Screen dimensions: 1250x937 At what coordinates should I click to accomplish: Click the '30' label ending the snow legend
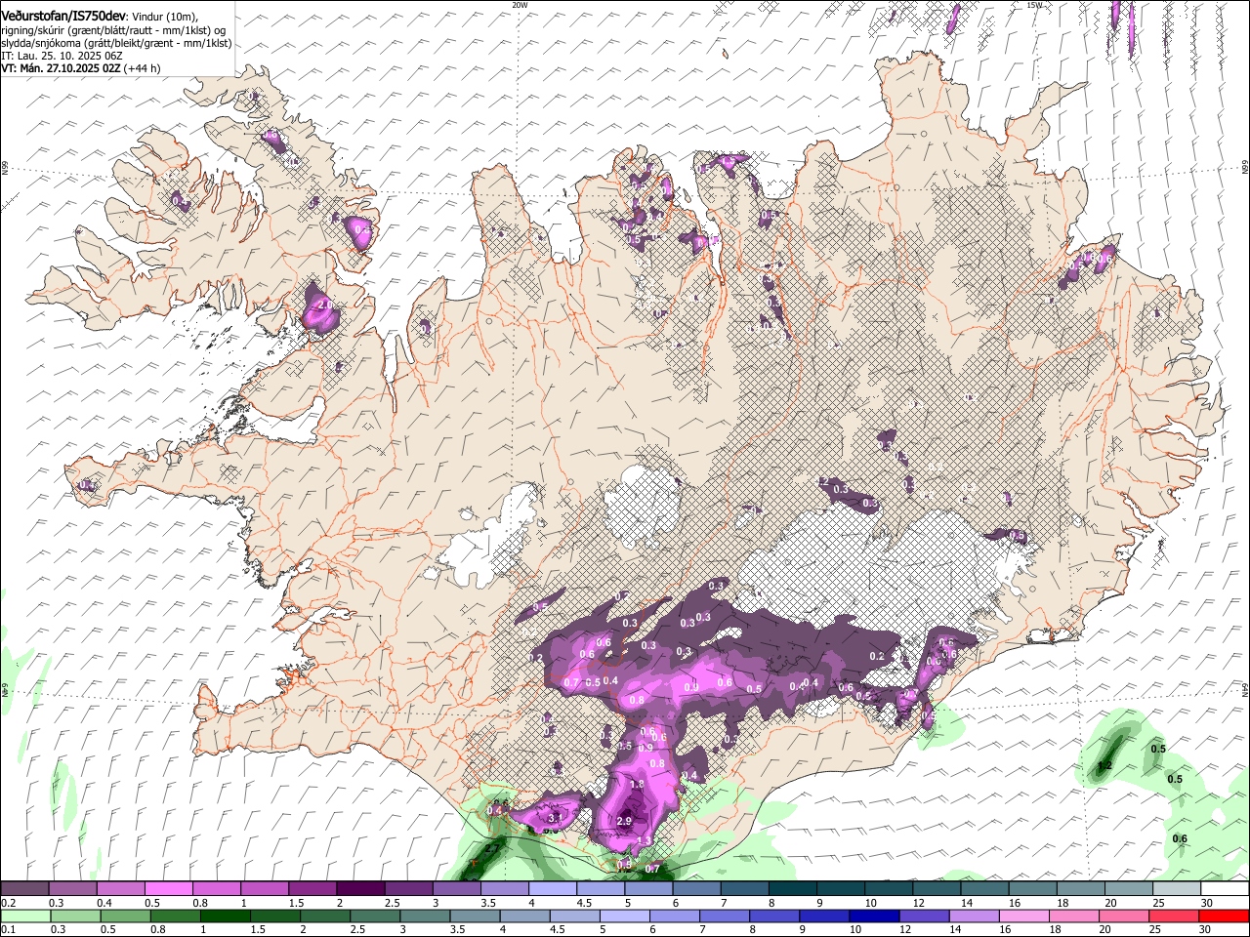pos(1207,903)
